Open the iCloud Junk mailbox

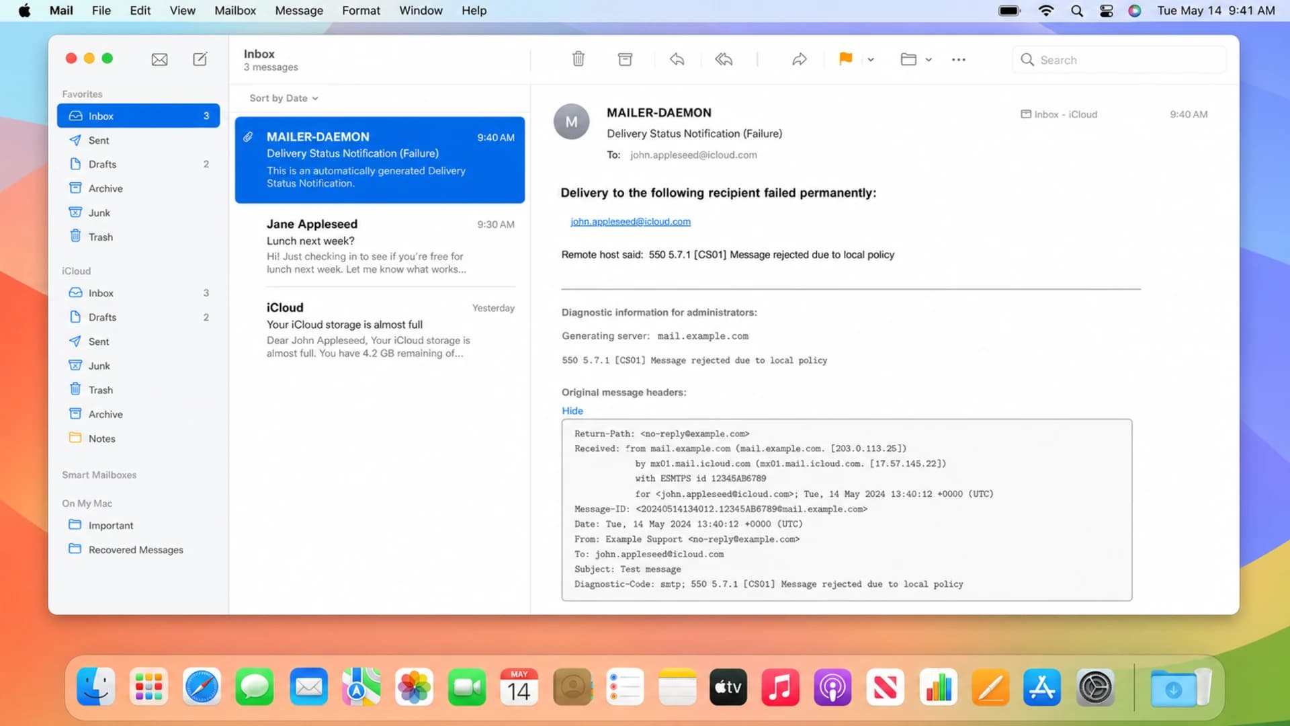tap(138, 366)
